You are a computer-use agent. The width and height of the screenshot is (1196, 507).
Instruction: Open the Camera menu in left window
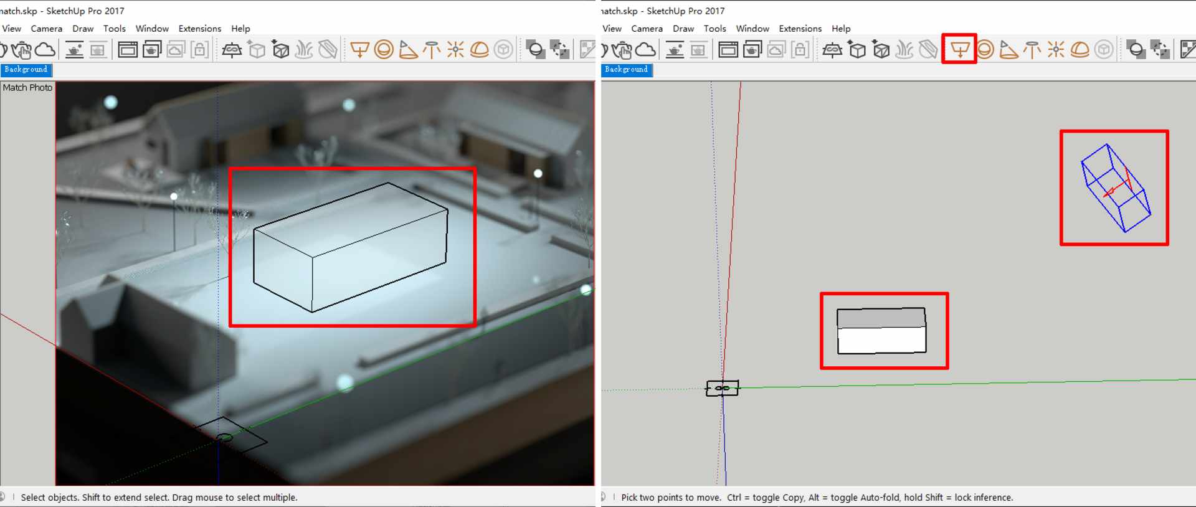tap(47, 29)
